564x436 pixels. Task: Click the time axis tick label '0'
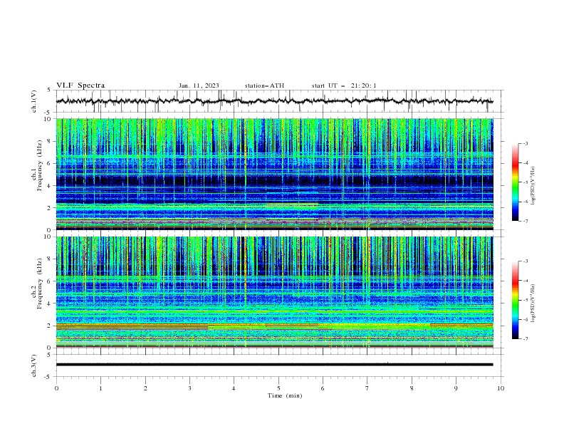point(56,388)
